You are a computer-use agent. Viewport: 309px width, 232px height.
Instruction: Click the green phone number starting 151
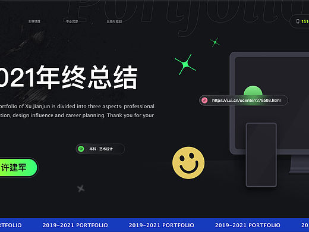click(305, 21)
